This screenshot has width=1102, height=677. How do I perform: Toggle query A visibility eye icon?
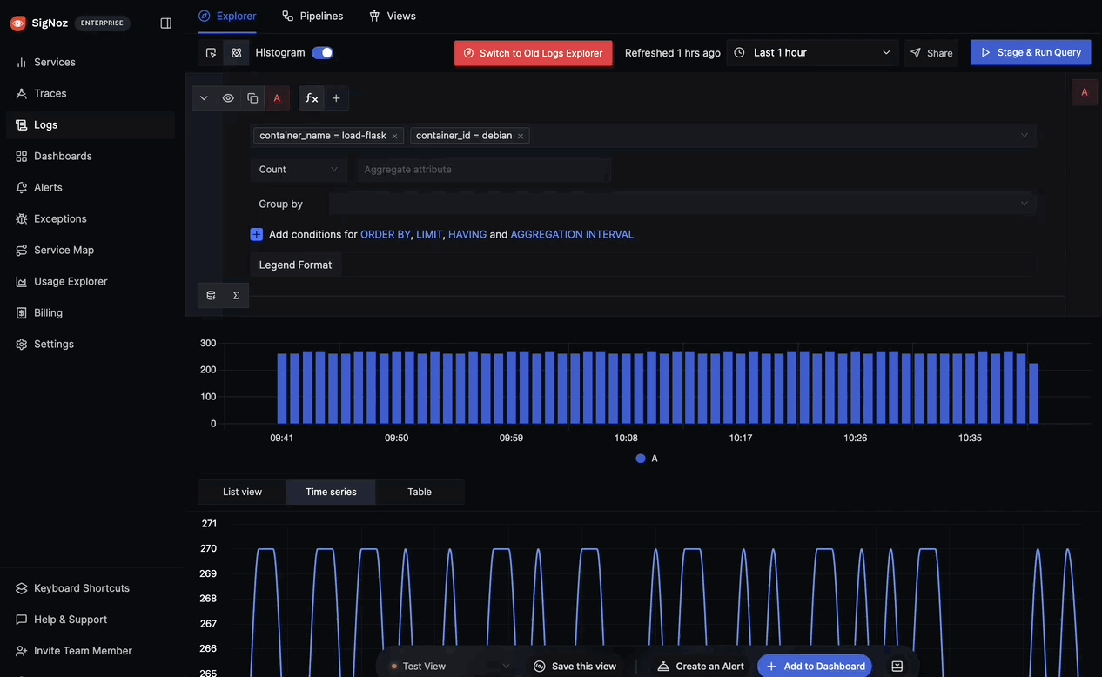tap(228, 98)
